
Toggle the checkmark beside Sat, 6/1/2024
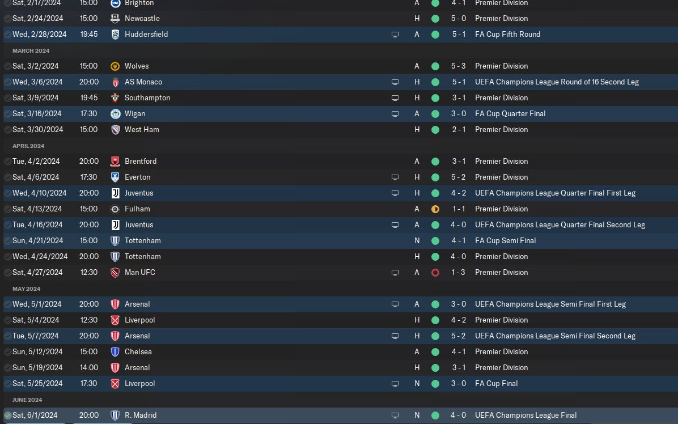(x=7, y=415)
